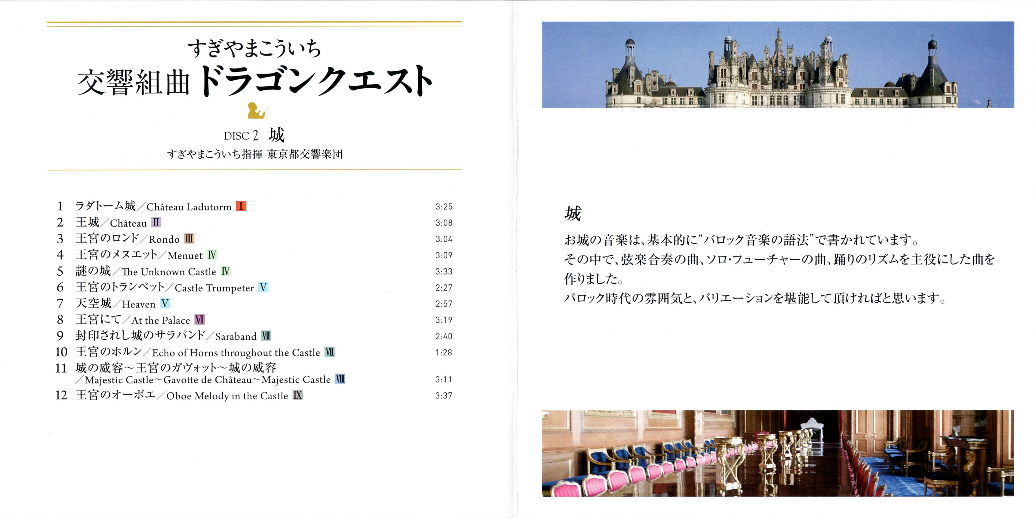The width and height of the screenshot is (1036, 519).
Task: Click the palace dining hall photo
Action: click(777, 453)
